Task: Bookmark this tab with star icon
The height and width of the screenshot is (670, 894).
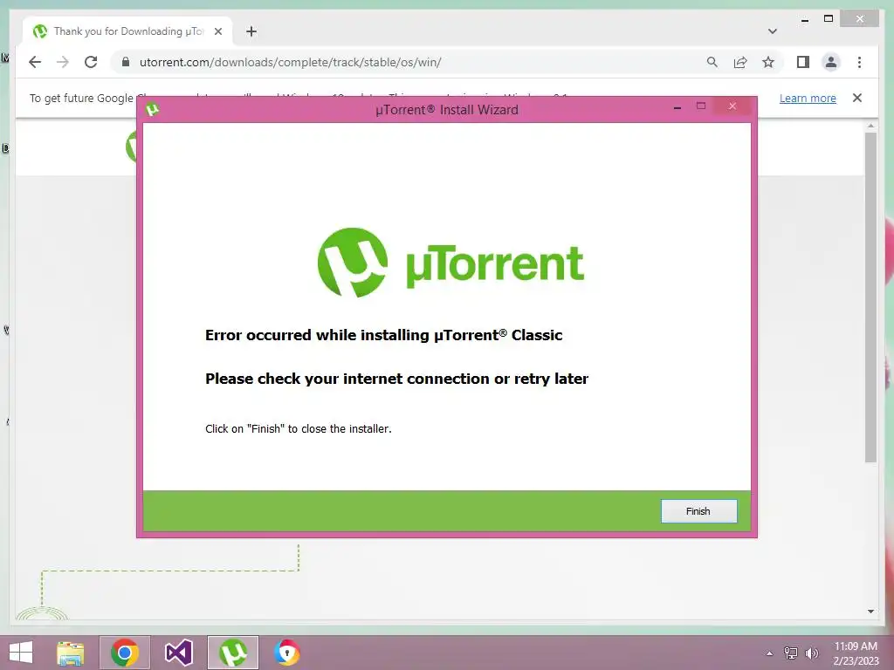Action: pos(768,62)
